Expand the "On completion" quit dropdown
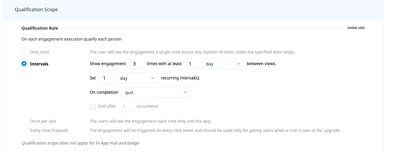This screenshot has height=152, width=399. (156, 92)
